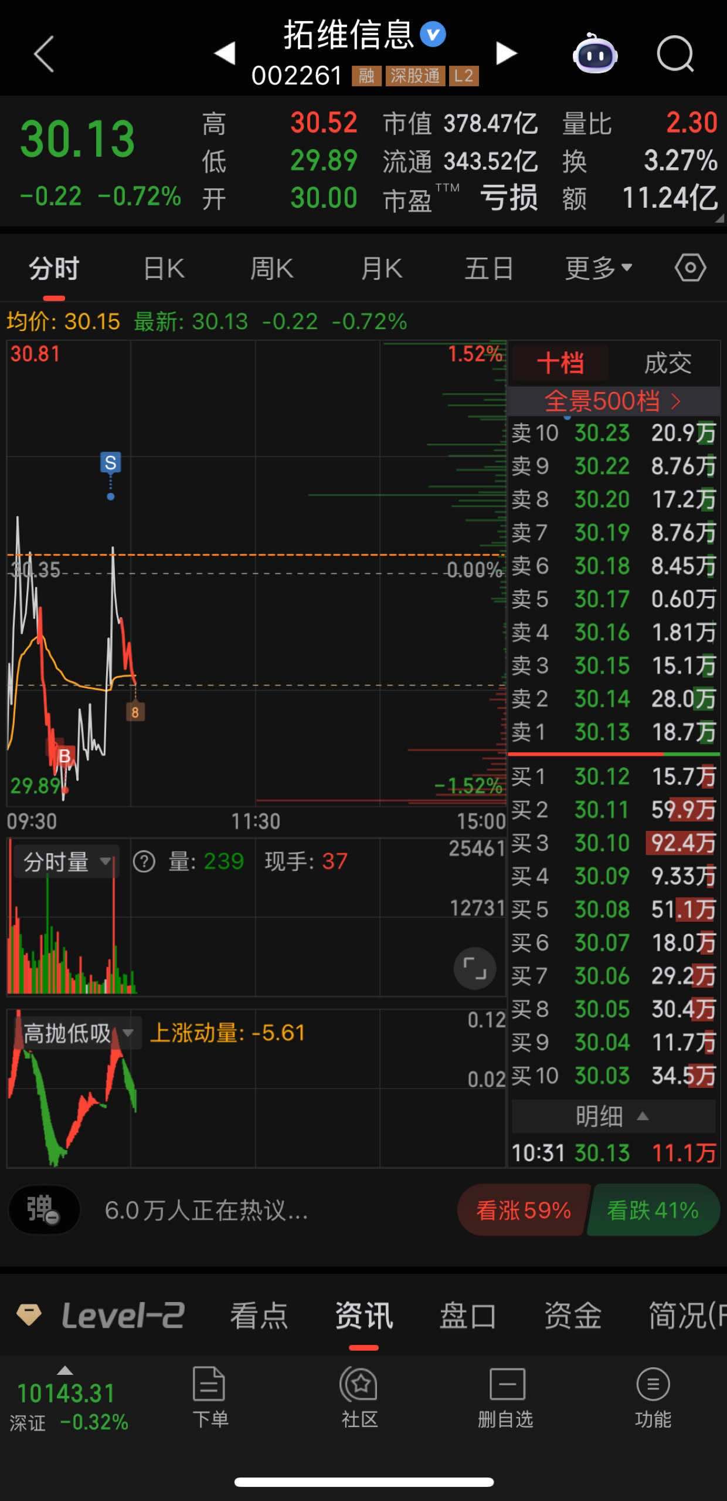Open the 资讯 tab
Screen dimensions: 727x1501
coord(363,1316)
